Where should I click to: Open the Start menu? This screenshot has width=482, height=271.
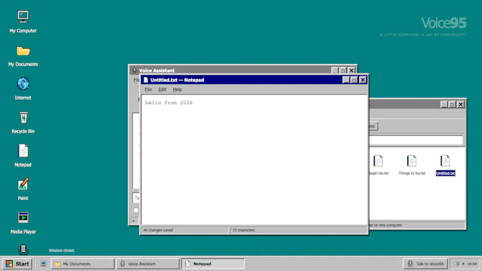click(x=17, y=264)
